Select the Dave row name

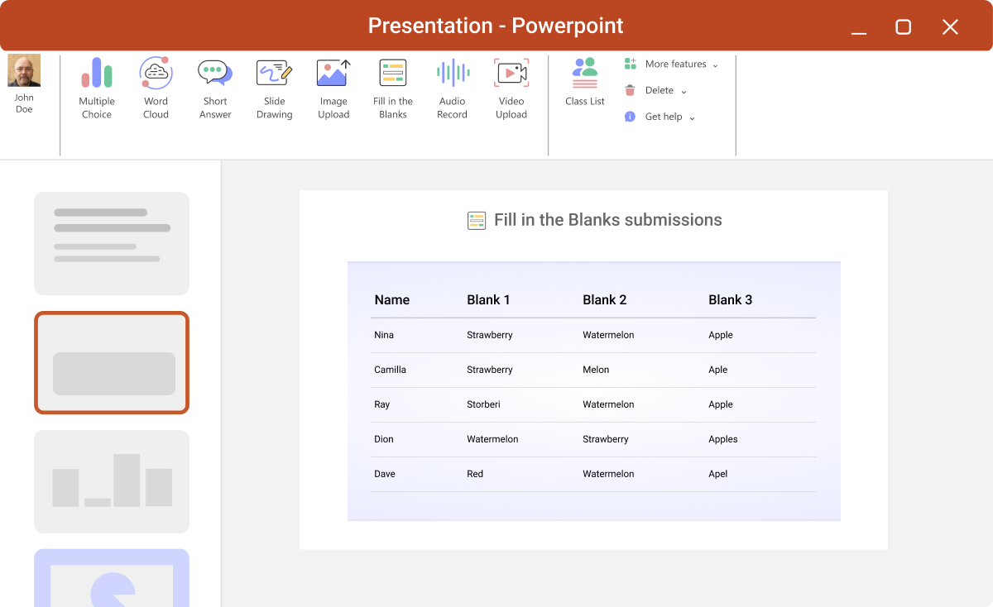click(x=385, y=474)
